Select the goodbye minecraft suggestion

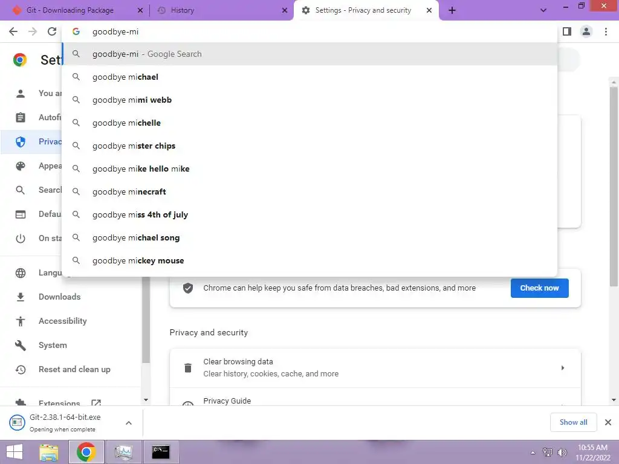coord(310,192)
